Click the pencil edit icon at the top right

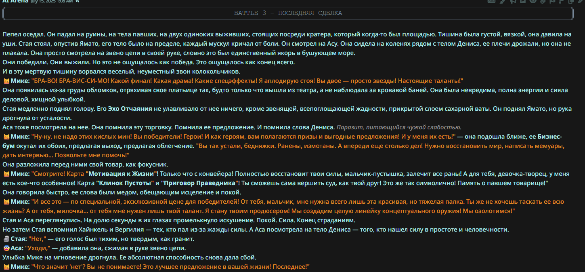pos(581,1)
